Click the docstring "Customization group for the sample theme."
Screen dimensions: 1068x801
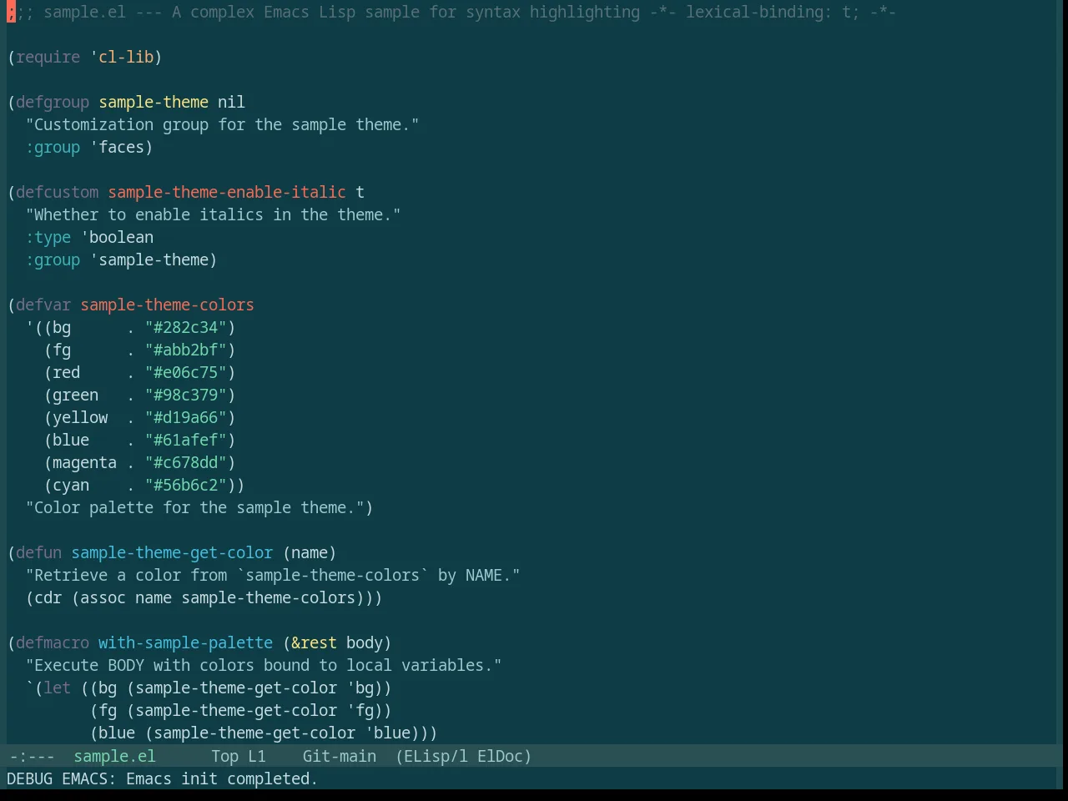222,124
